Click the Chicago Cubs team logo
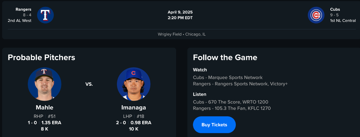 click(x=316, y=15)
